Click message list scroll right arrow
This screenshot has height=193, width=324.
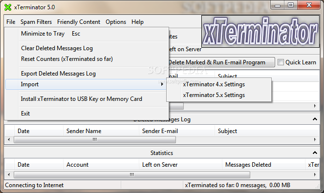(315, 106)
